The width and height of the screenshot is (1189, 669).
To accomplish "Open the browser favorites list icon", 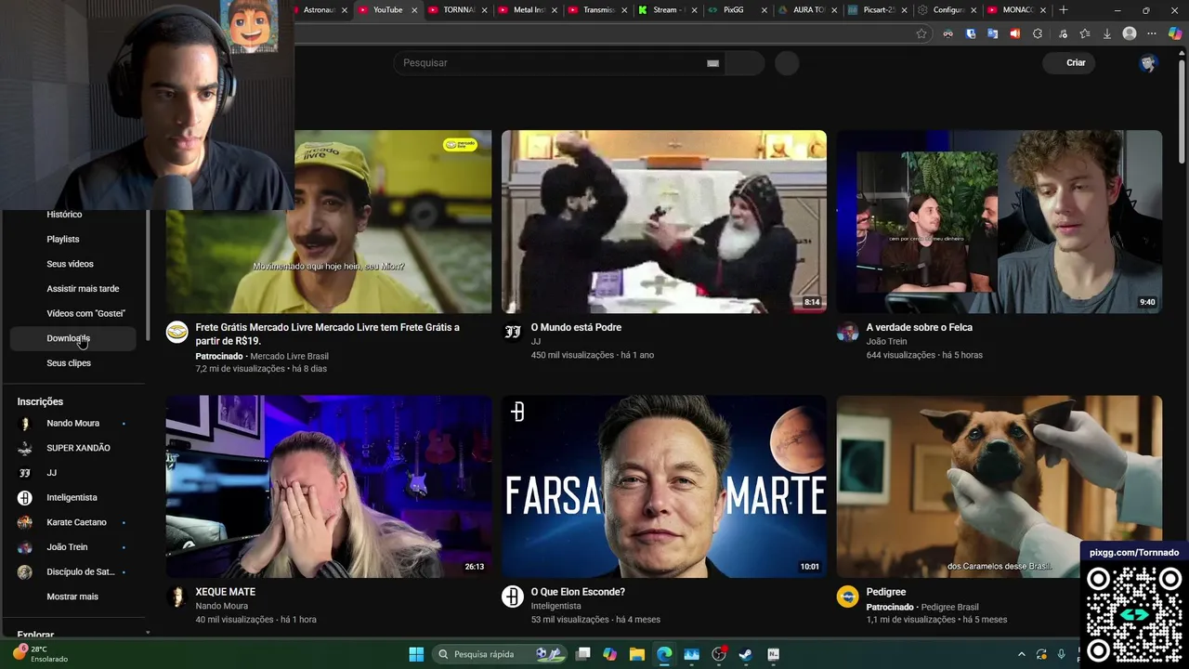I will pos(1085,33).
